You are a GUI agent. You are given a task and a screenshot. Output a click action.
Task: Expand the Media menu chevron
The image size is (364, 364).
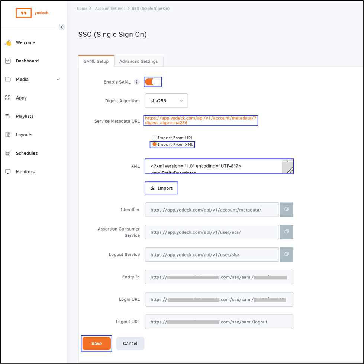point(58,80)
